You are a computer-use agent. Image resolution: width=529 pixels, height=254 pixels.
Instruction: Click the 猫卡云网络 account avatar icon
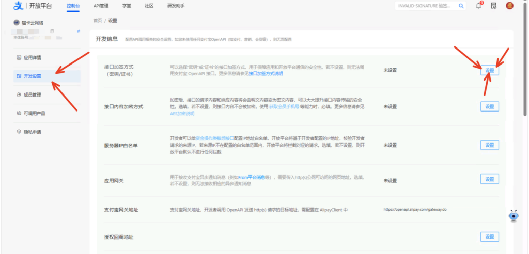16,23
